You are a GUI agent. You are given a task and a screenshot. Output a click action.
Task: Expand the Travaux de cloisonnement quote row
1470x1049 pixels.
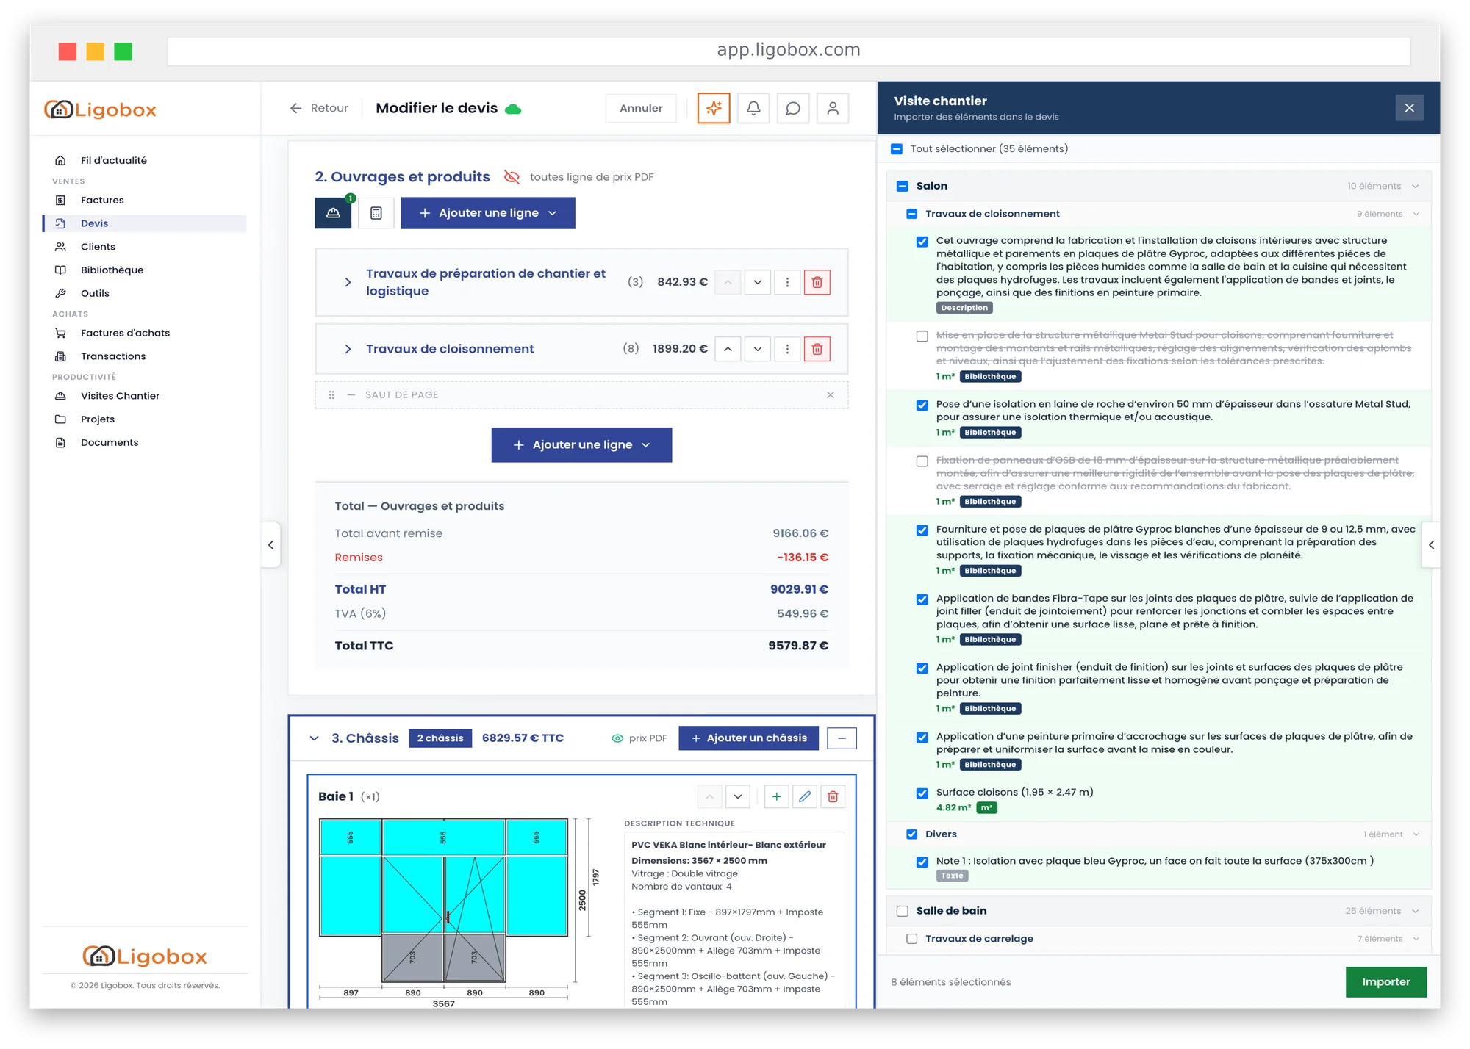coord(348,349)
